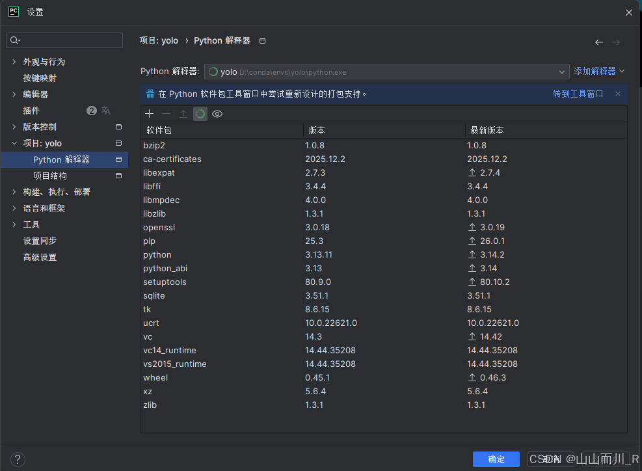The image size is (642, 471).
Task: Select the wheel package row
Action: pos(384,377)
